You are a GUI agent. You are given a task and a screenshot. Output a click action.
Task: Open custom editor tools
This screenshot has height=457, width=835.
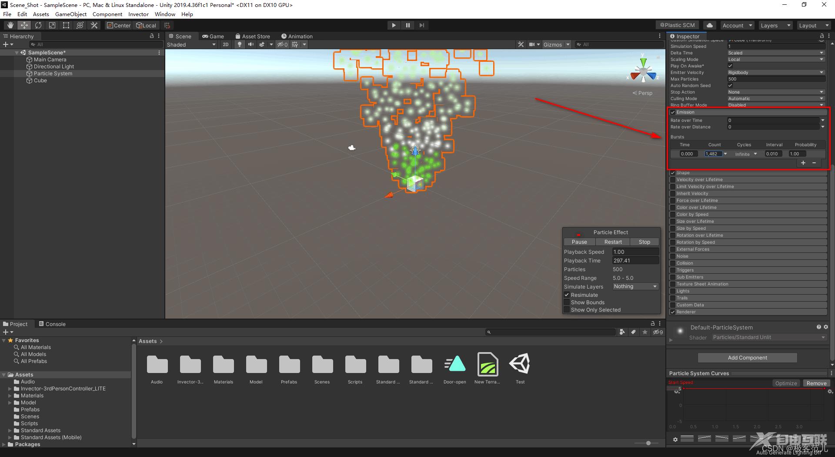pyautogui.click(x=94, y=25)
